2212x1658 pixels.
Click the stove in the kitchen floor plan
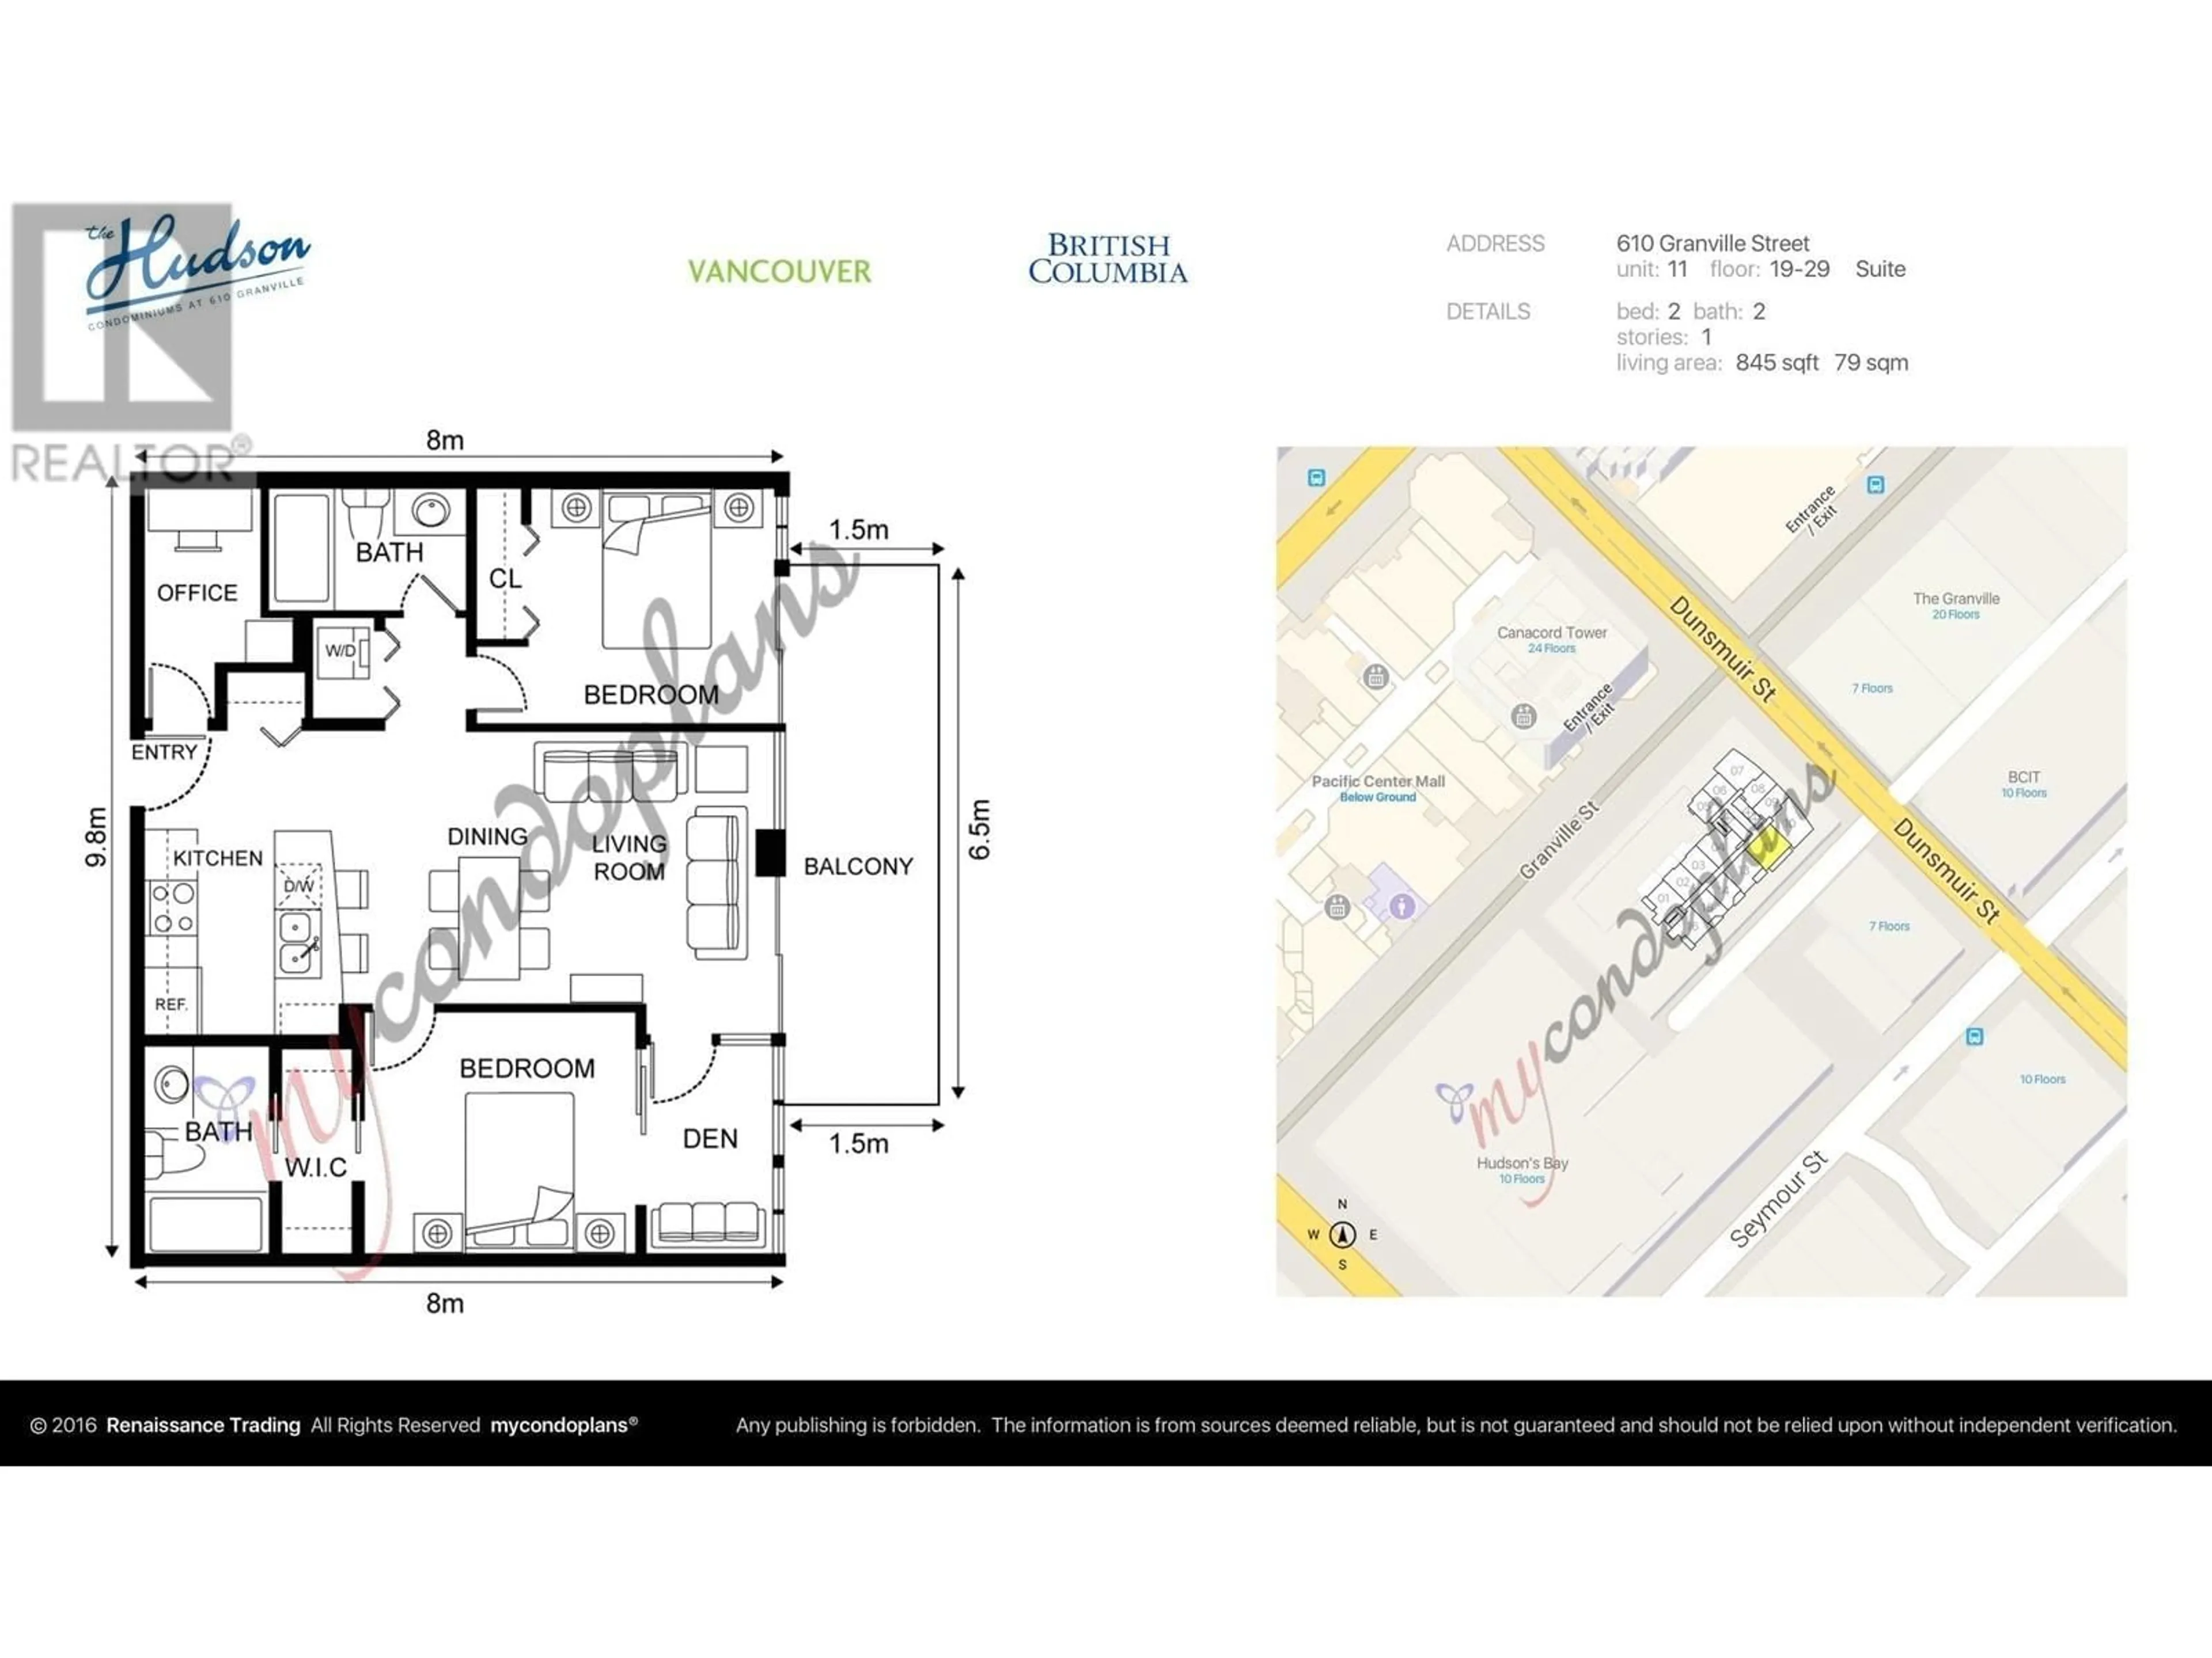coord(173,907)
